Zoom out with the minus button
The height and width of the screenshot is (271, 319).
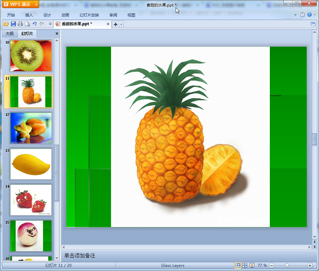pyautogui.click(x=272, y=265)
